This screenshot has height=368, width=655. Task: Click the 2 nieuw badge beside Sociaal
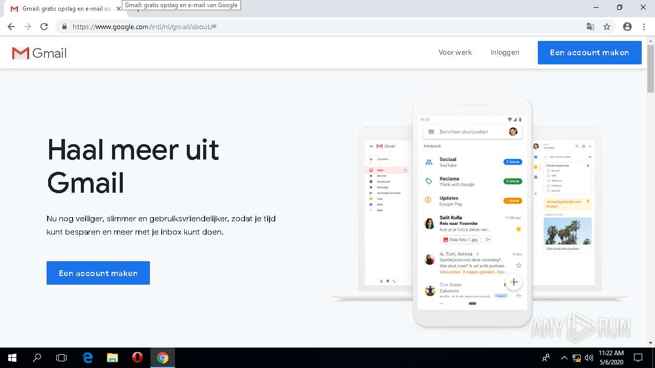click(513, 162)
